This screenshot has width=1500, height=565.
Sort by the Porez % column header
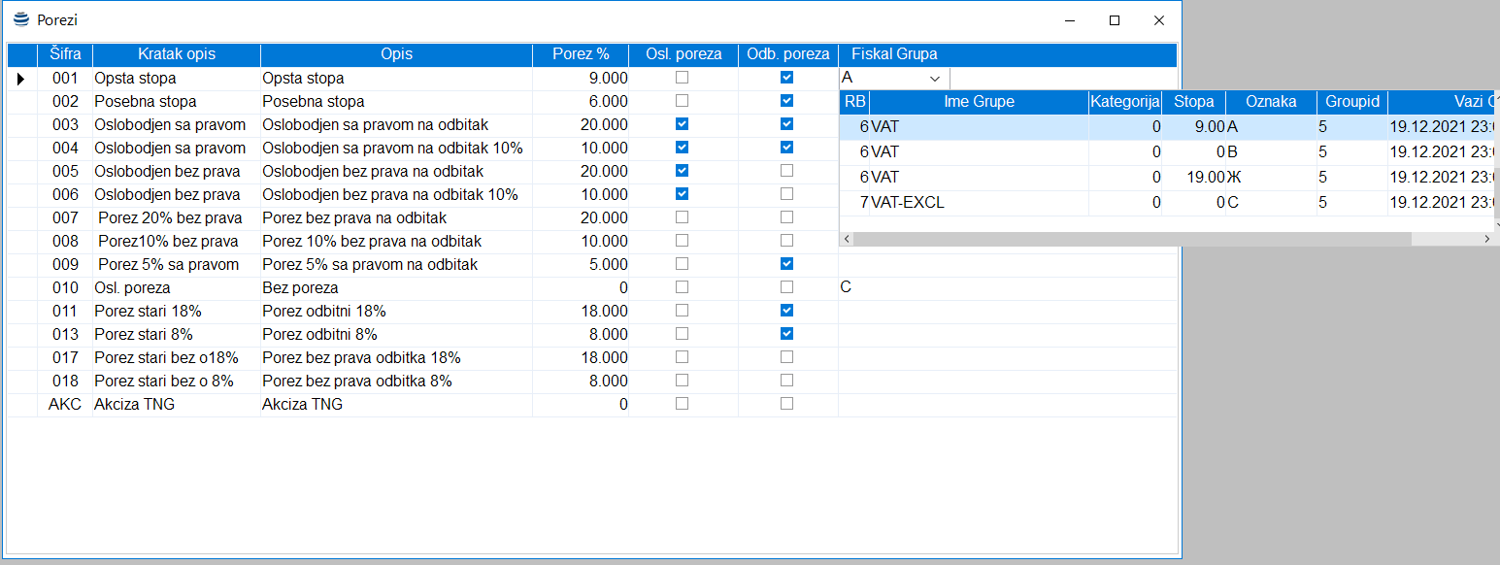click(x=581, y=54)
